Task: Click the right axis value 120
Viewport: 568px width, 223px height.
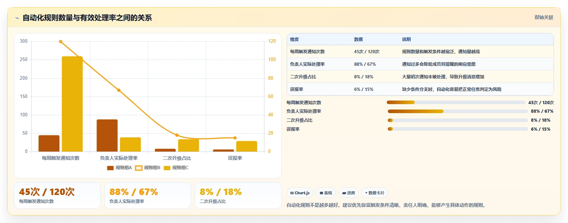Action: click(272, 41)
